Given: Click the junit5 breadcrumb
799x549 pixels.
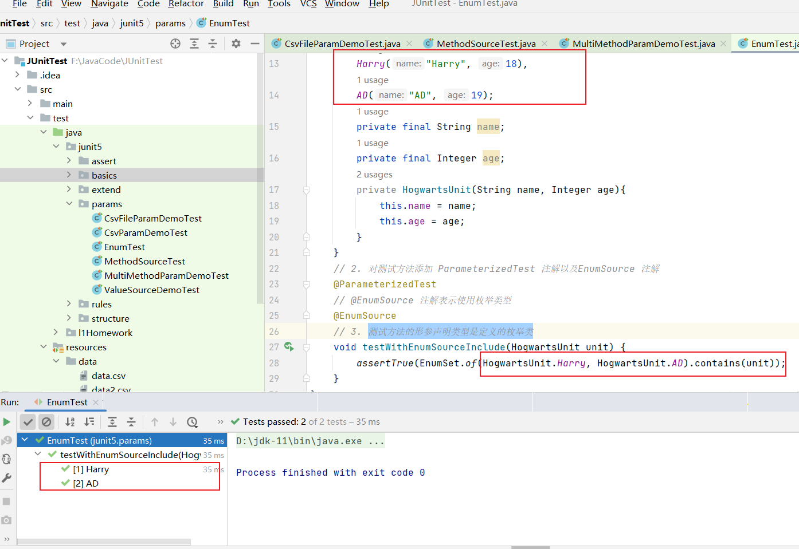Looking at the screenshot, I should (132, 23).
